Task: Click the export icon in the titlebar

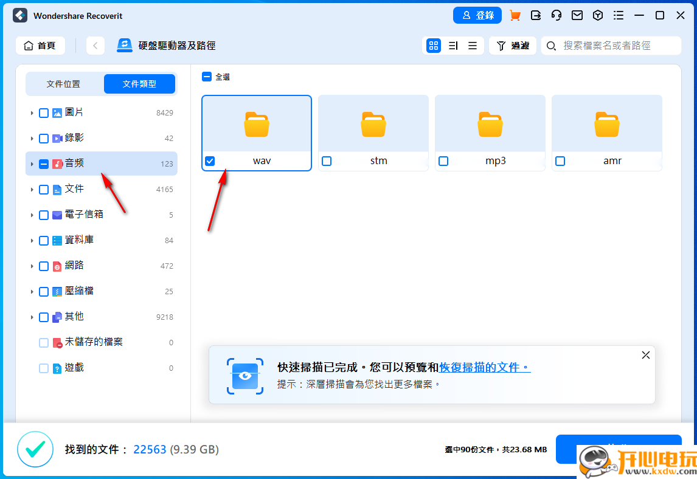Action: 535,15
